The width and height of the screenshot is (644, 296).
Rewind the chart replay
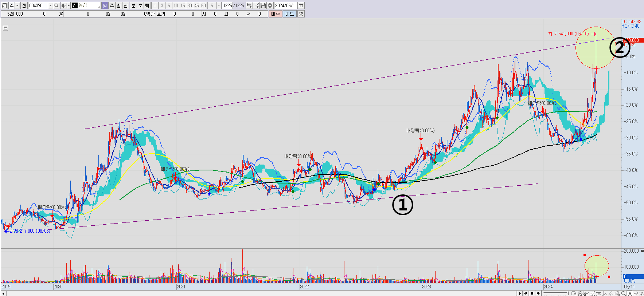coord(526,293)
